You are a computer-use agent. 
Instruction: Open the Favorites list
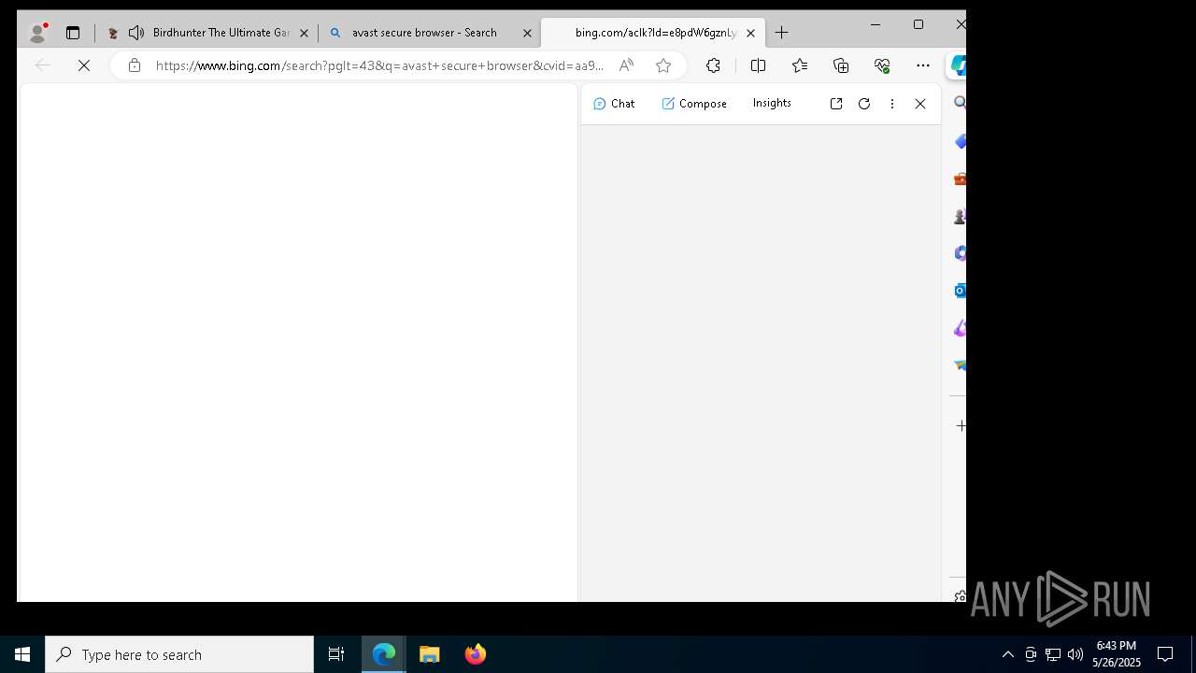coord(800,65)
